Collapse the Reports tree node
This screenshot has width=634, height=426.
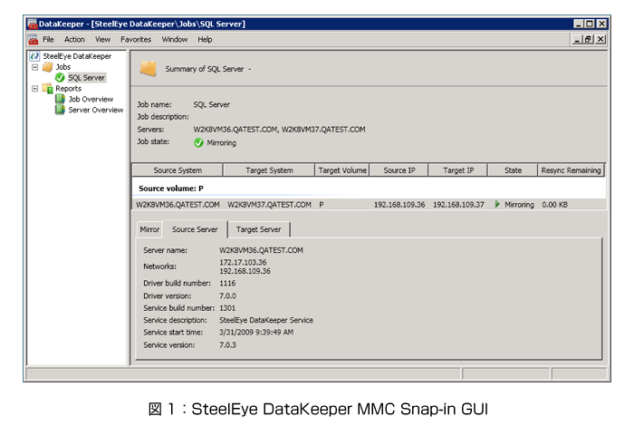[35, 89]
